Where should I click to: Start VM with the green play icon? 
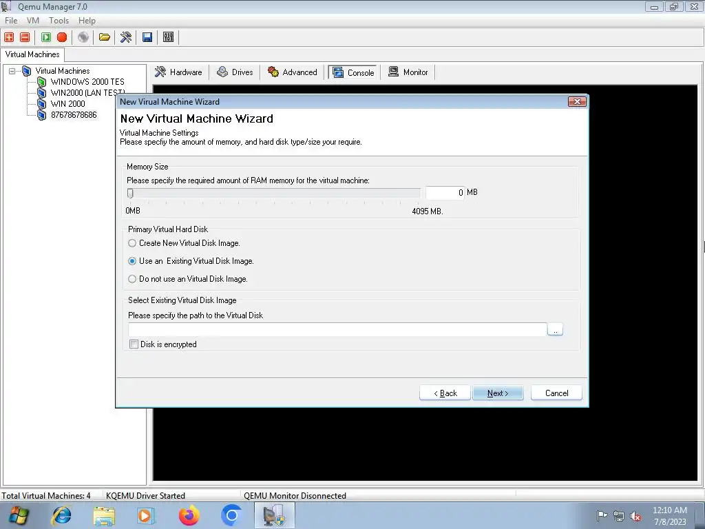point(46,37)
